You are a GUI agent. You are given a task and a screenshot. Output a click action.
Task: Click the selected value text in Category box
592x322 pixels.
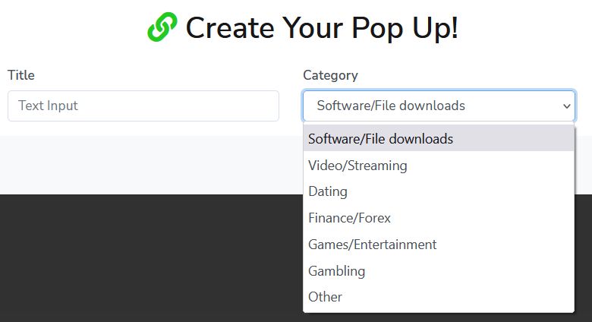pos(391,106)
